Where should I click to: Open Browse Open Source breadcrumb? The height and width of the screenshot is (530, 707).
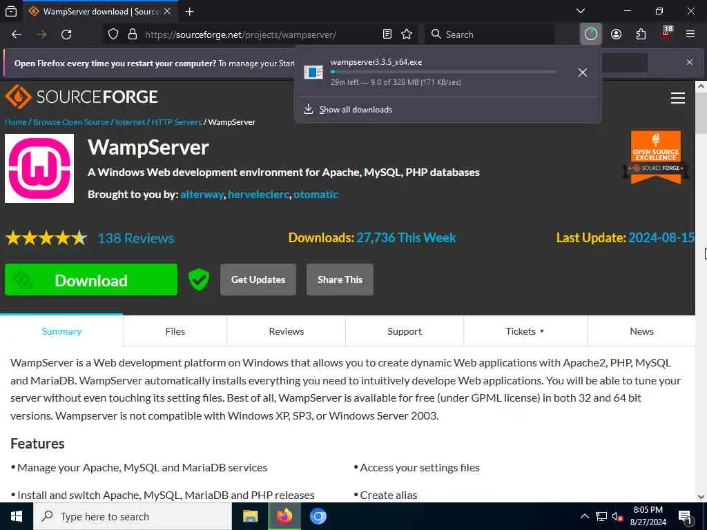point(71,122)
